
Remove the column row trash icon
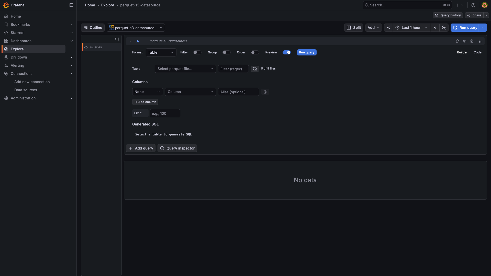click(x=265, y=92)
